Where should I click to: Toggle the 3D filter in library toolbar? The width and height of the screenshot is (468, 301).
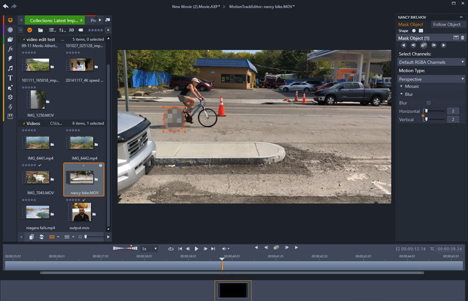click(72, 30)
